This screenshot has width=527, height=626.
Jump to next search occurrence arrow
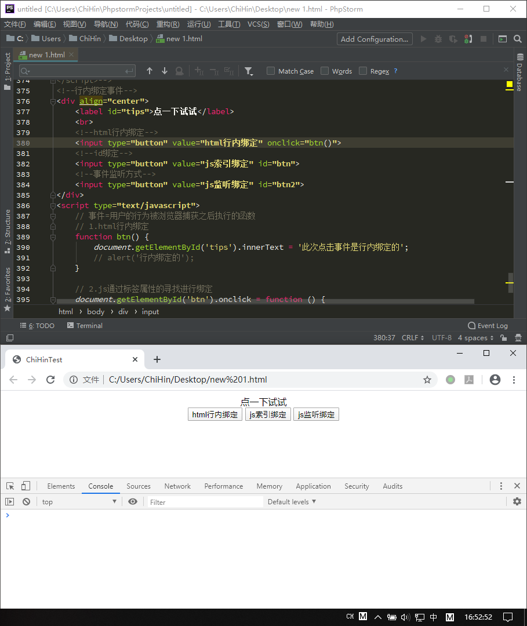pyautogui.click(x=165, y=71)
